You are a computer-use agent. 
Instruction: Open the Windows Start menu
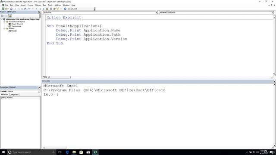click(x=3, y=152)
